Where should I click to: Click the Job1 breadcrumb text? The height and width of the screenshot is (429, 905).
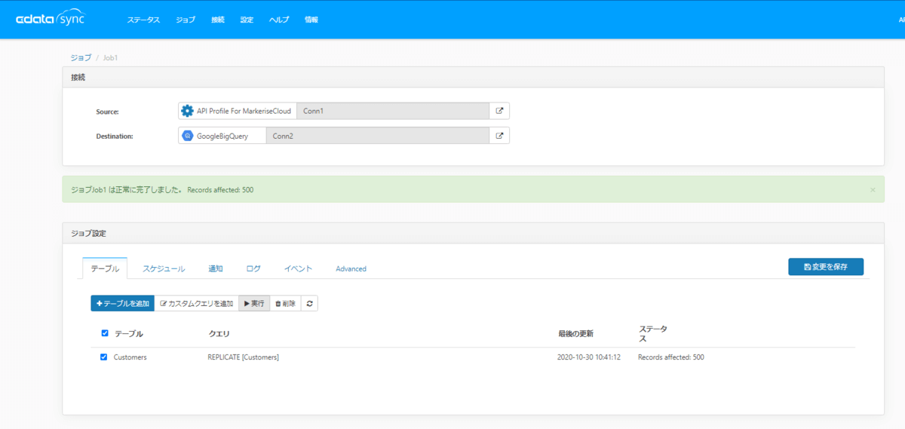(x=109, y=57)
